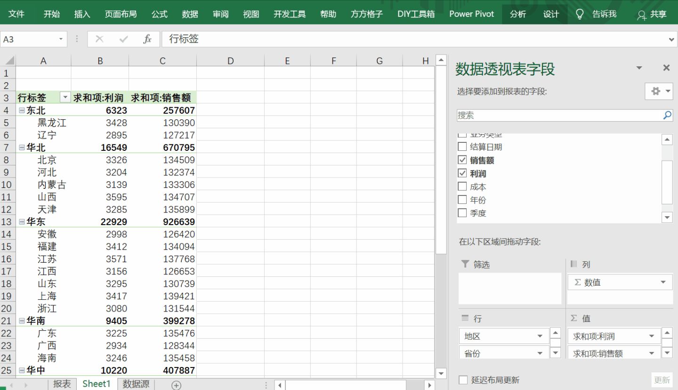Open the 省份 row field dropdown
Viewport: 678px width, 390px height.
coord(540,353)
